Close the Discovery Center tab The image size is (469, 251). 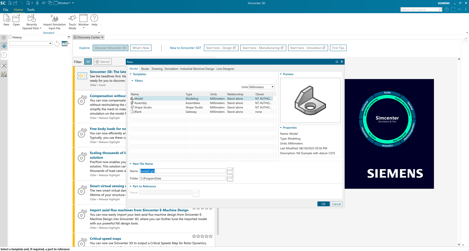tap(102, 37)
